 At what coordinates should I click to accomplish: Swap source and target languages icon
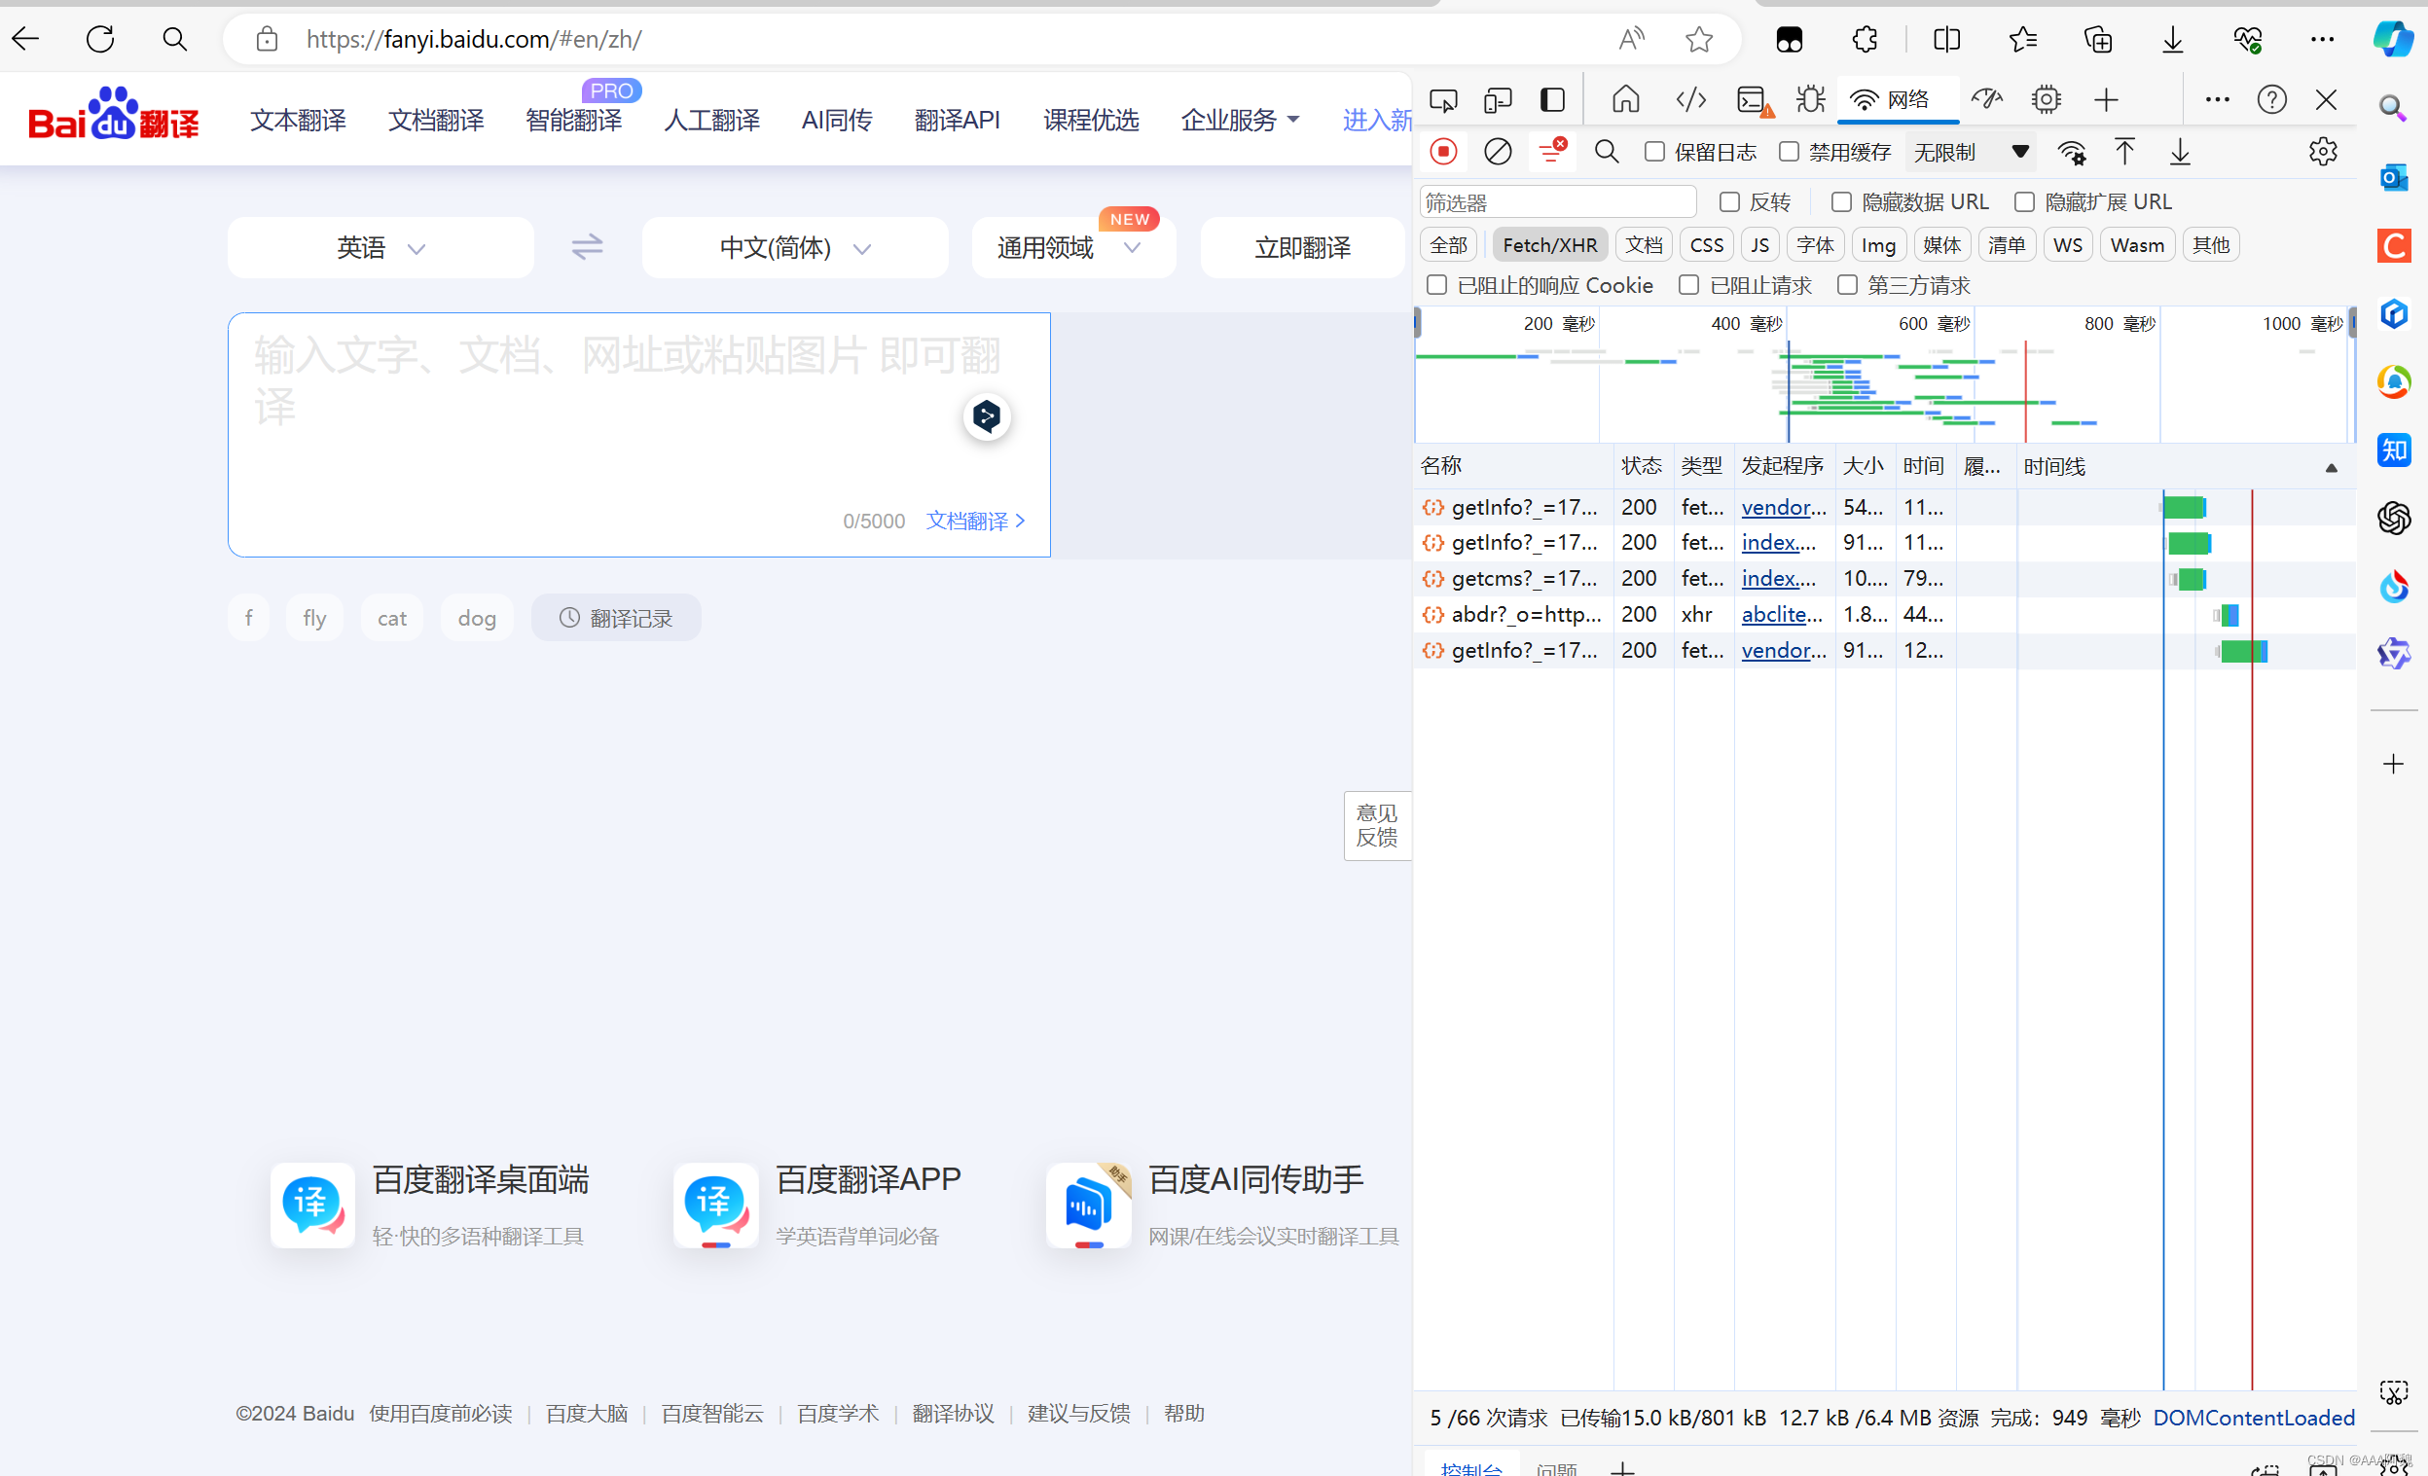[587, 246]
